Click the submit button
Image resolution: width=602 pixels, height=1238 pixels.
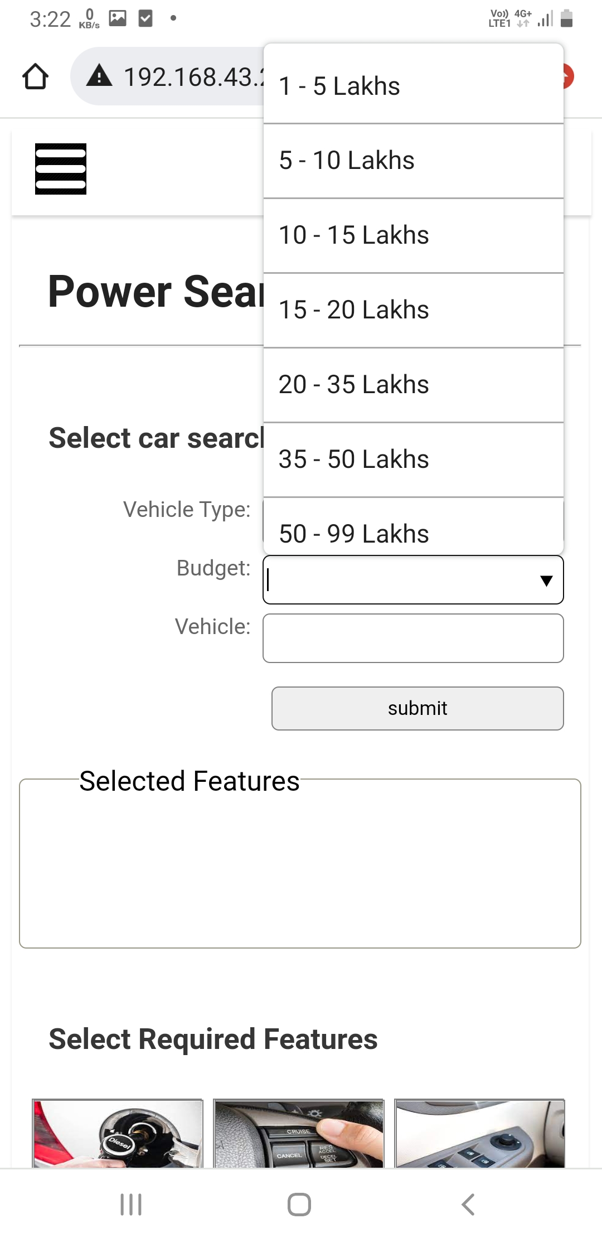[x=417, y=708]
